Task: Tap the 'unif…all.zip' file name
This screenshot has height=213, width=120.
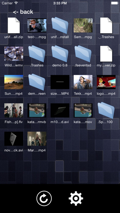Action: point(14,37)
